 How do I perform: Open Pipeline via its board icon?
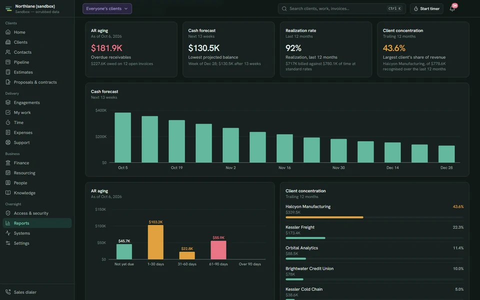tap(8, 62)
